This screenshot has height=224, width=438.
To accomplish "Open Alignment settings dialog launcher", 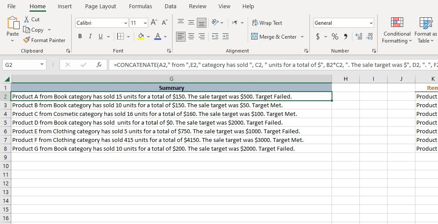I will (x=306, y=51).
